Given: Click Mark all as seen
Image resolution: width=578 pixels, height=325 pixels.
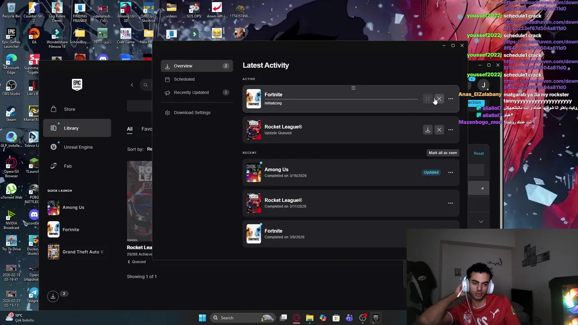Looking at the screenshot, I should [x=443, y=153].
